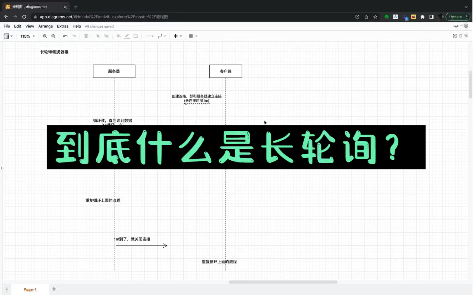The width and height of the screenshot is (473, 295).
Task: Open a new browser tab
Action: (x=76, y=7)
